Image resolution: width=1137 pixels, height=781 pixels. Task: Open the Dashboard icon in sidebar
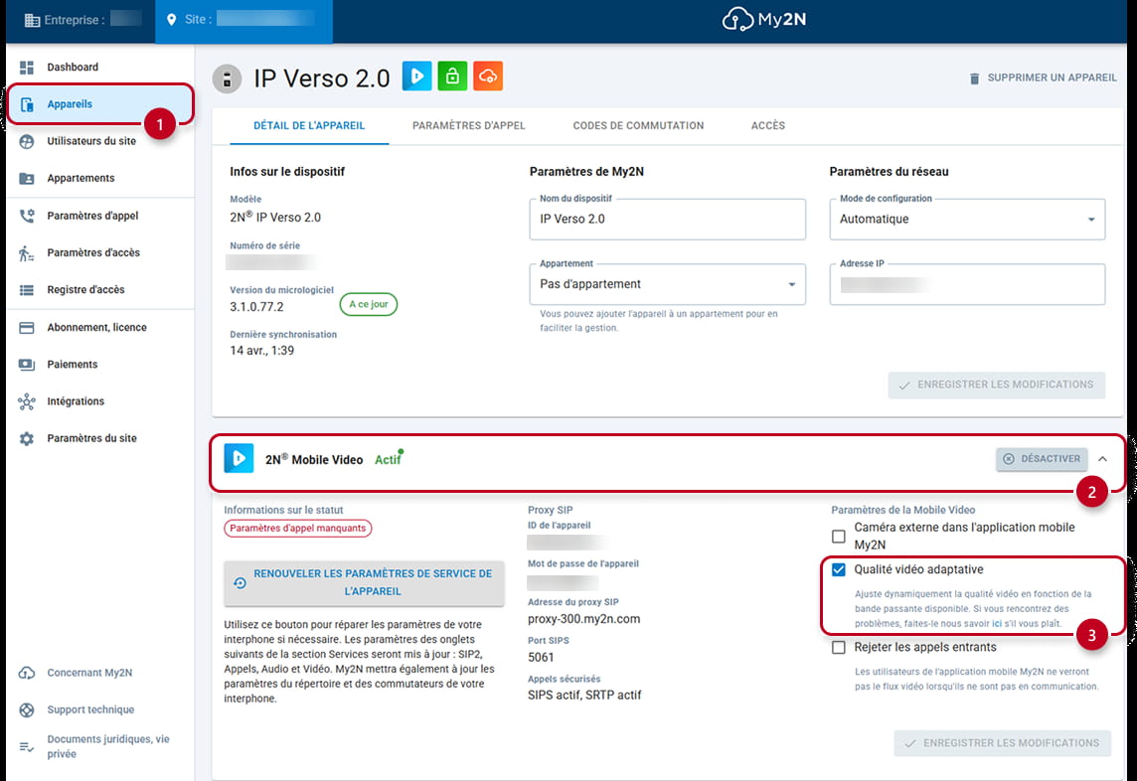coord(27,68)
